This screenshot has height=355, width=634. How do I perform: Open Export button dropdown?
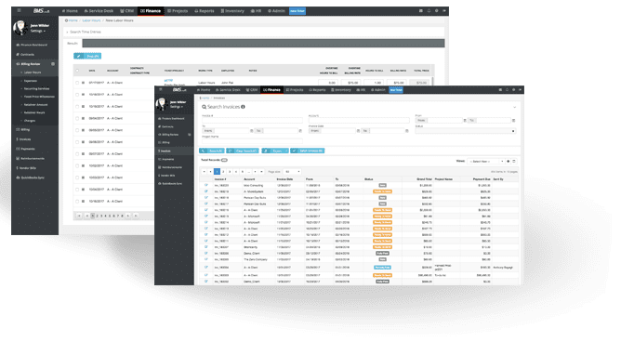275,151
